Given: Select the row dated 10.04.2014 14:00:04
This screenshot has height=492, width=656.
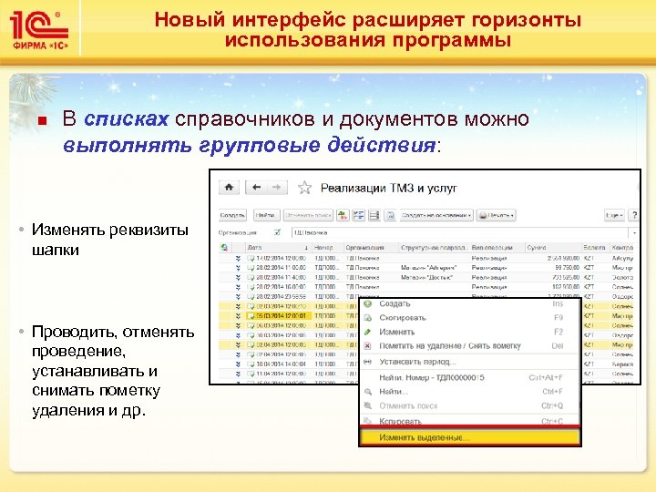Looking at the screenshot, I should pyautogui.click(x=289, y=364).
